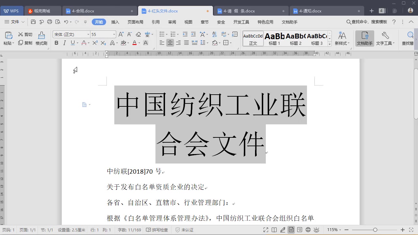The height and width of the screenshot is (235, 418).
Task: Justify text alignment
Action: (186, 43)
